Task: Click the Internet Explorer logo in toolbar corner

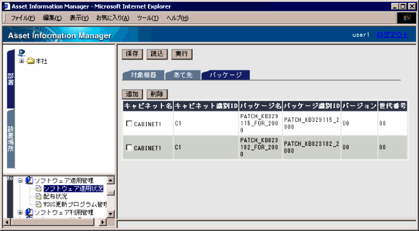Action: (x=407, y=18)
